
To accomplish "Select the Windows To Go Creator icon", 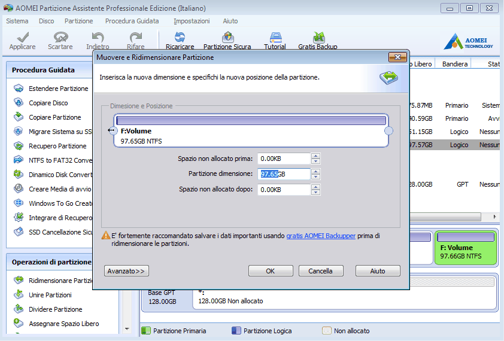I will [19, 203].
